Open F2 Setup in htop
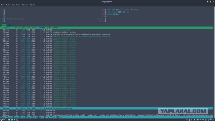Viewport: 215px width, 121px height. [x=10, y=117]
